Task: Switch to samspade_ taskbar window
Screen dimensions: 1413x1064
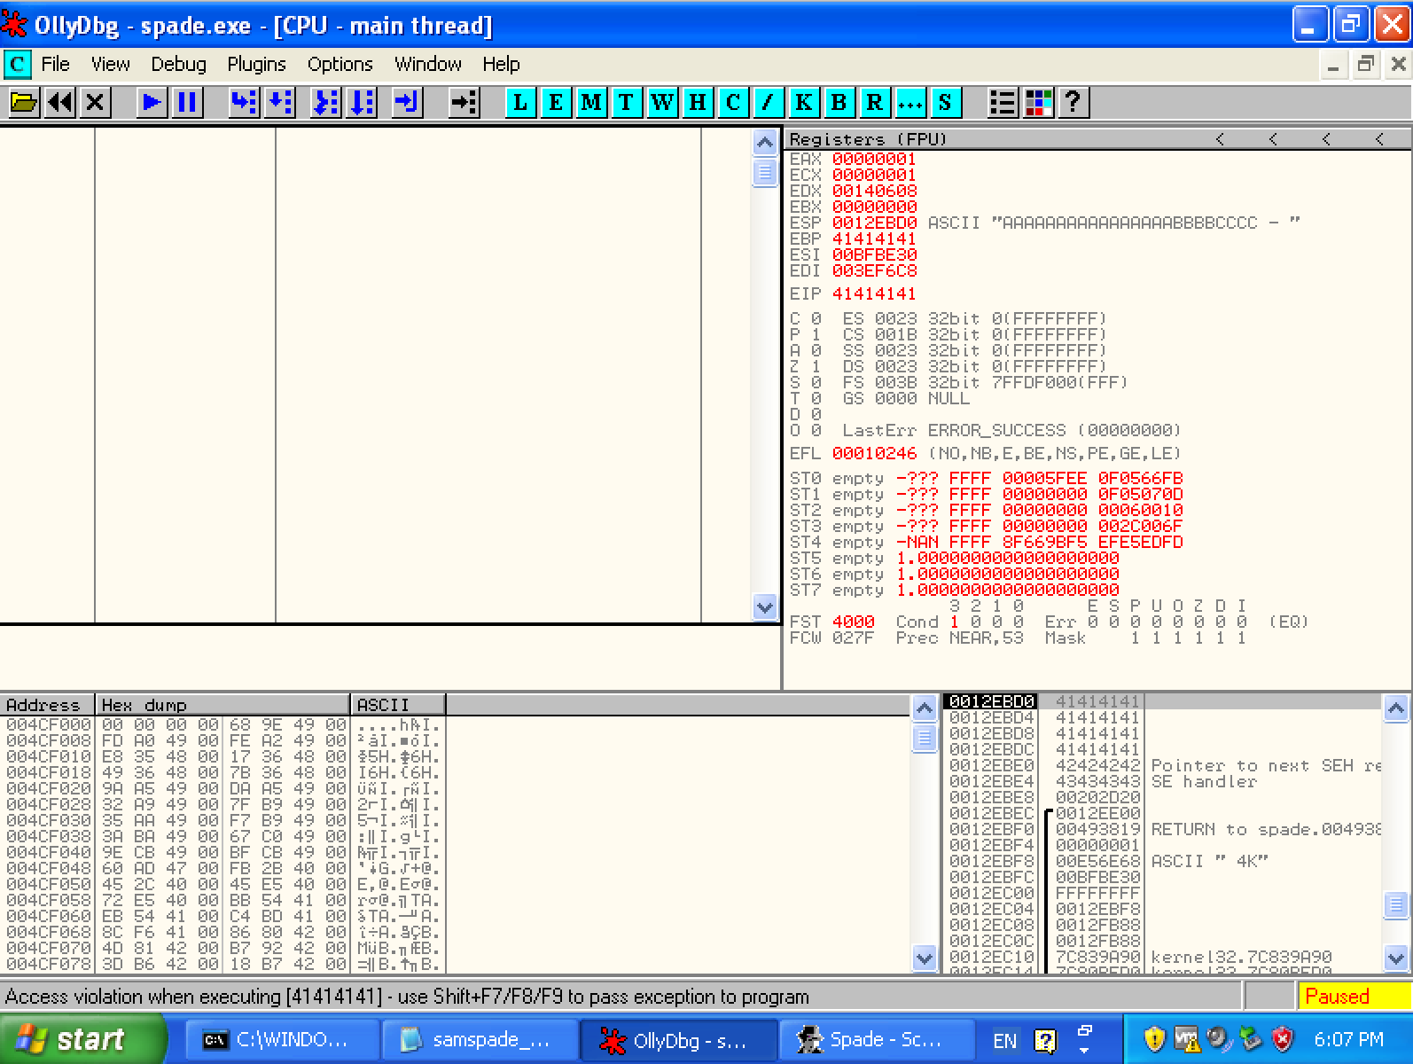Action: [x=479, y=1039]
